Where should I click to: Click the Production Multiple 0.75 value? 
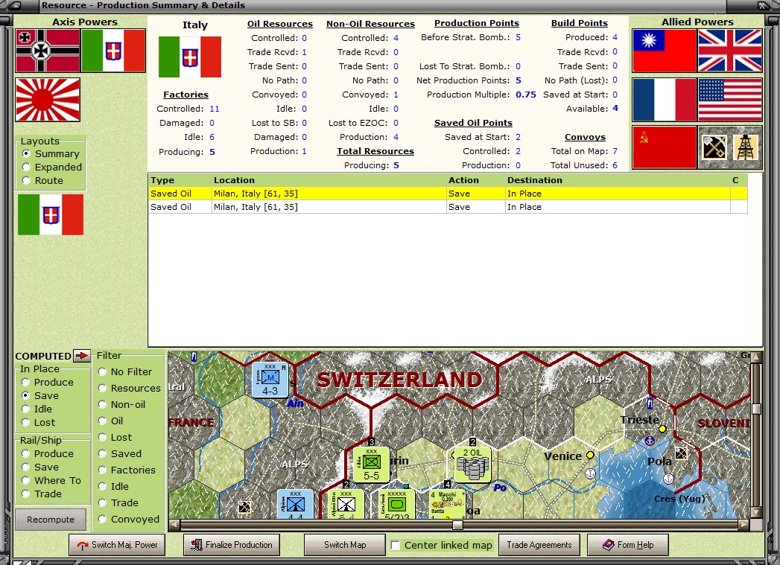pyautogui.click(x=526, y=95)
